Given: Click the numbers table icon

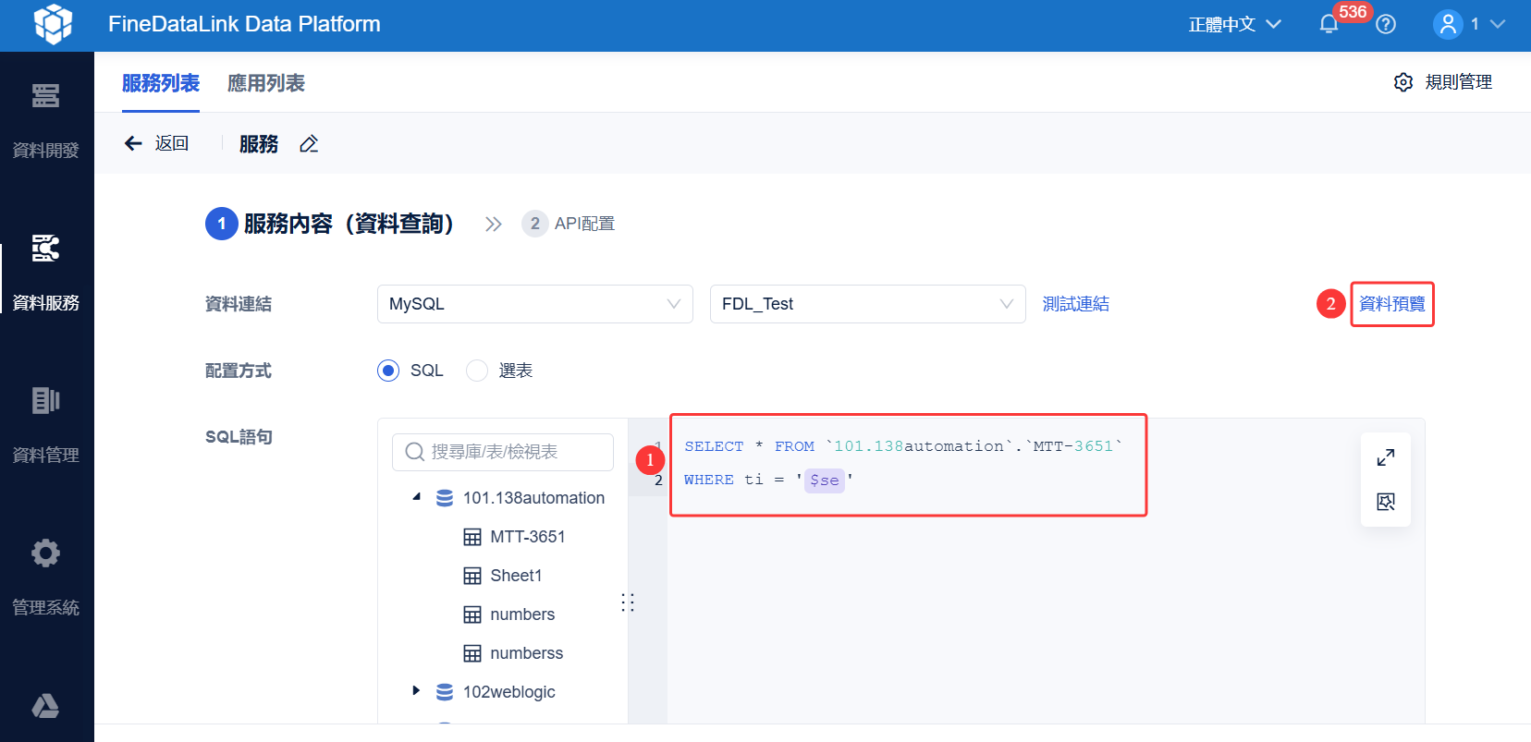Looking at the screenshot, I should point(472,614).
